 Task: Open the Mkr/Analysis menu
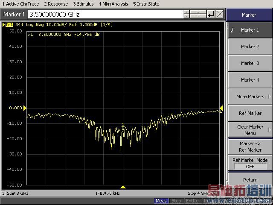point(114,4)
